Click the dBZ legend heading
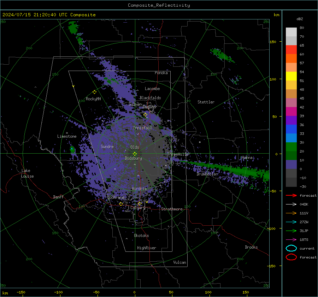 [300, 19]
